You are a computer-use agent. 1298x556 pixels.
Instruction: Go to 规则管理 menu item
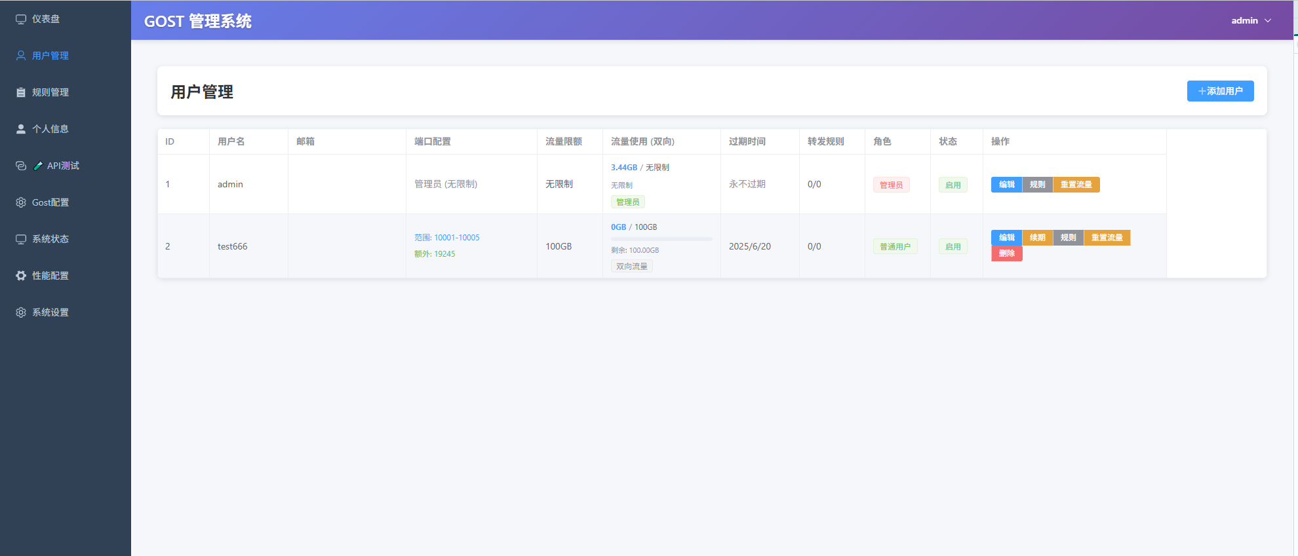[50, 92]
